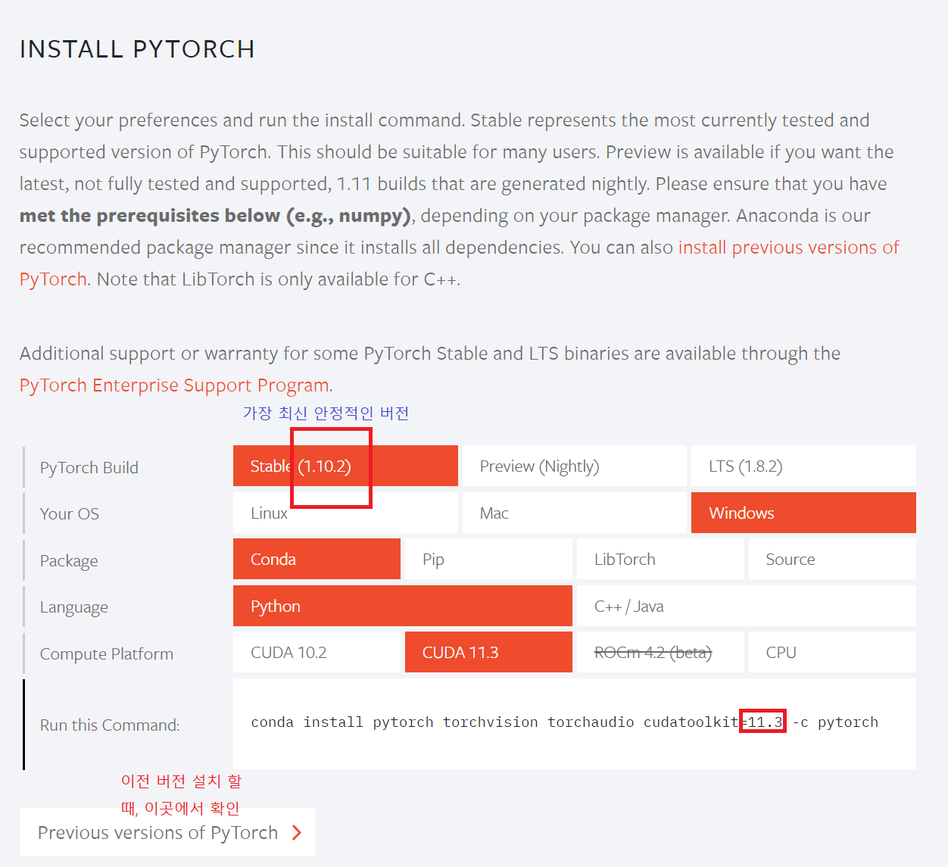Select CUDA 10.2 compute platform
The image size is (948, 867).
(317, 652)
